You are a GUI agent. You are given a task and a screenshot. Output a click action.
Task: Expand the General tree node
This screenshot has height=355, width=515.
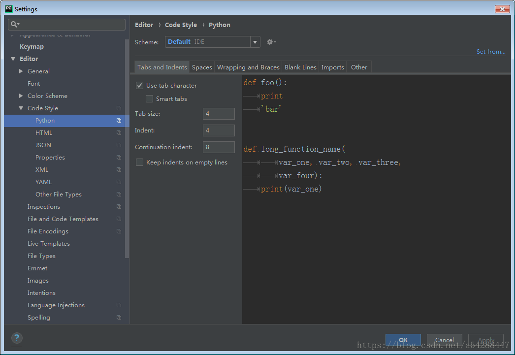point(21,71)
